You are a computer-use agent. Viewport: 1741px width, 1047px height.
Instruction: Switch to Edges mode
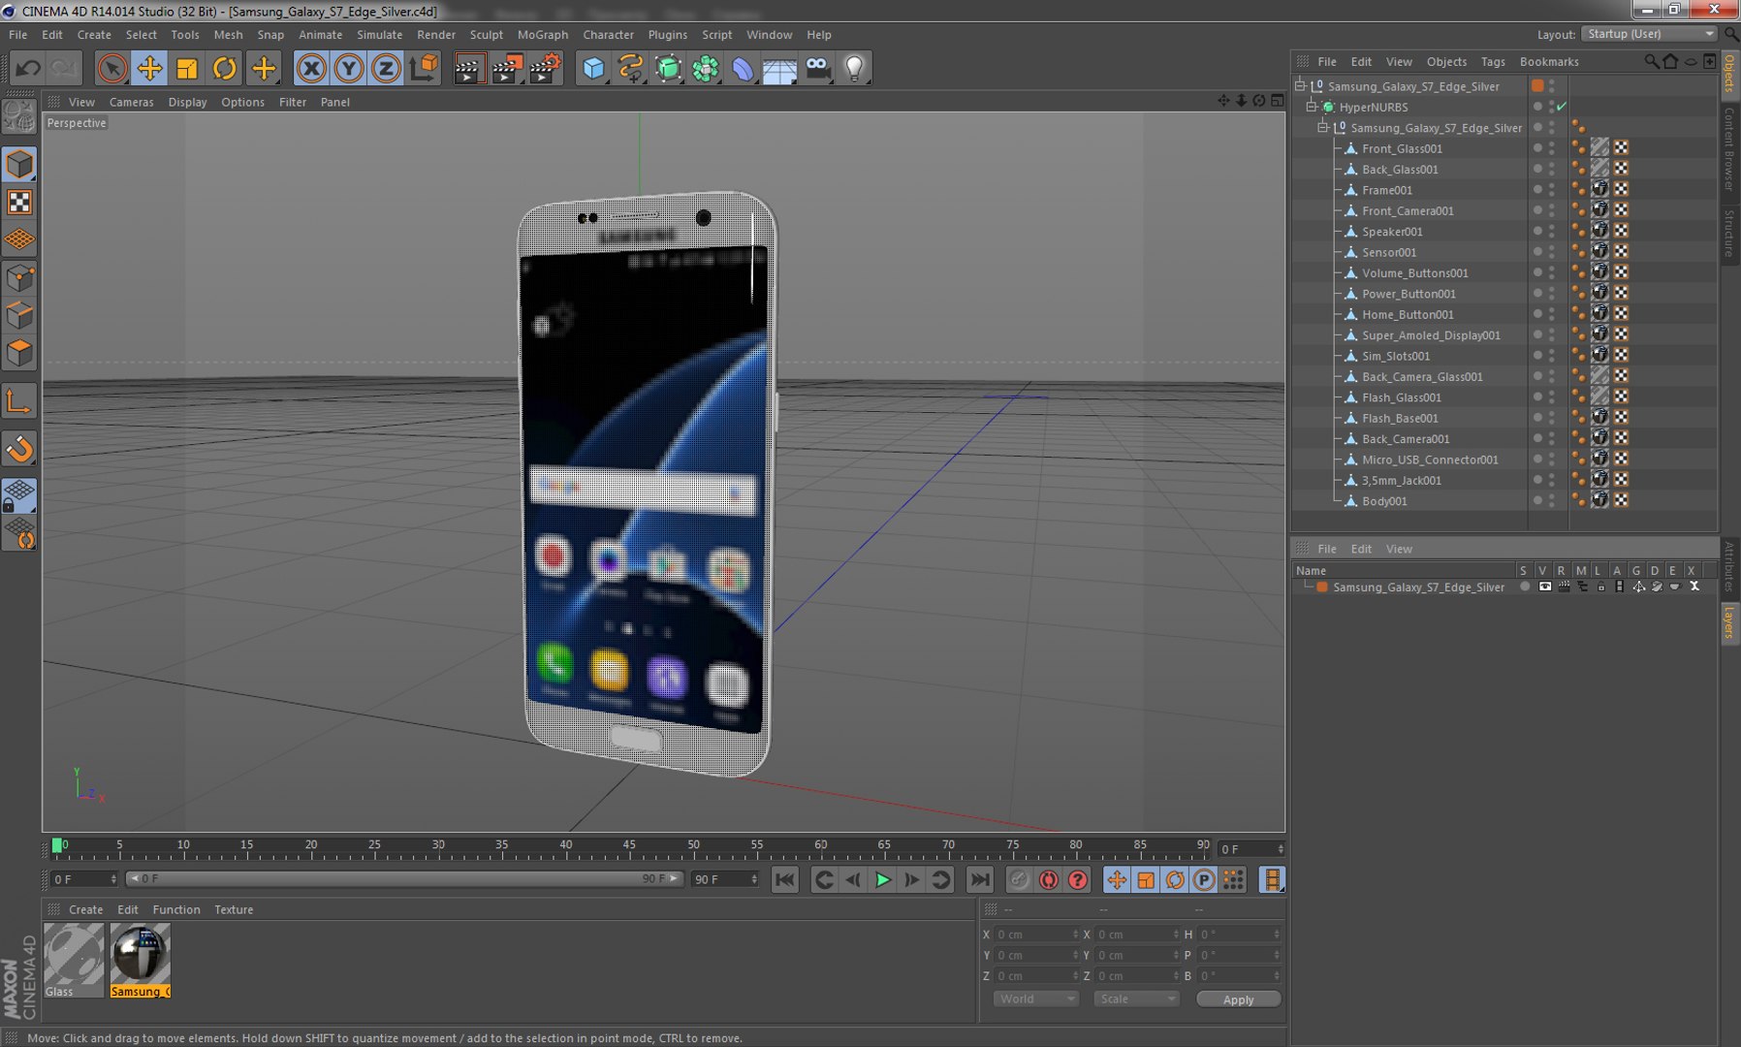coord(19,316)
